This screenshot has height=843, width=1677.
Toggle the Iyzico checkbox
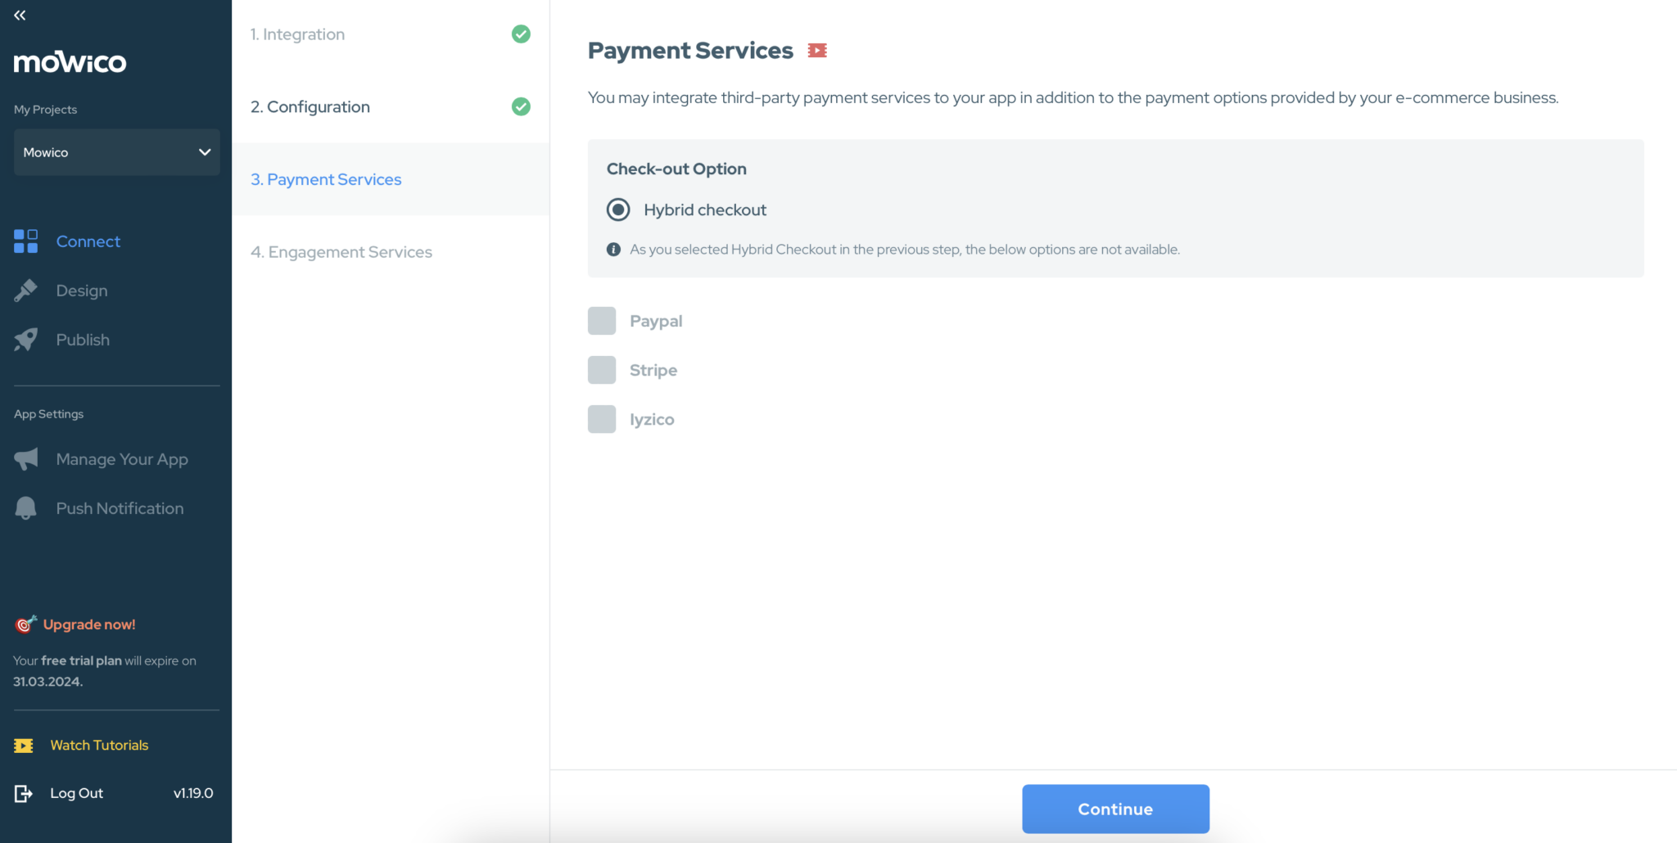[602, 418]
